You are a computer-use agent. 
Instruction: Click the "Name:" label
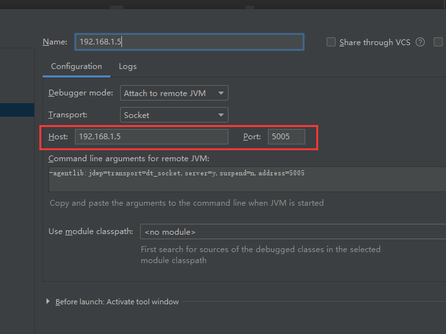[55, 42]
